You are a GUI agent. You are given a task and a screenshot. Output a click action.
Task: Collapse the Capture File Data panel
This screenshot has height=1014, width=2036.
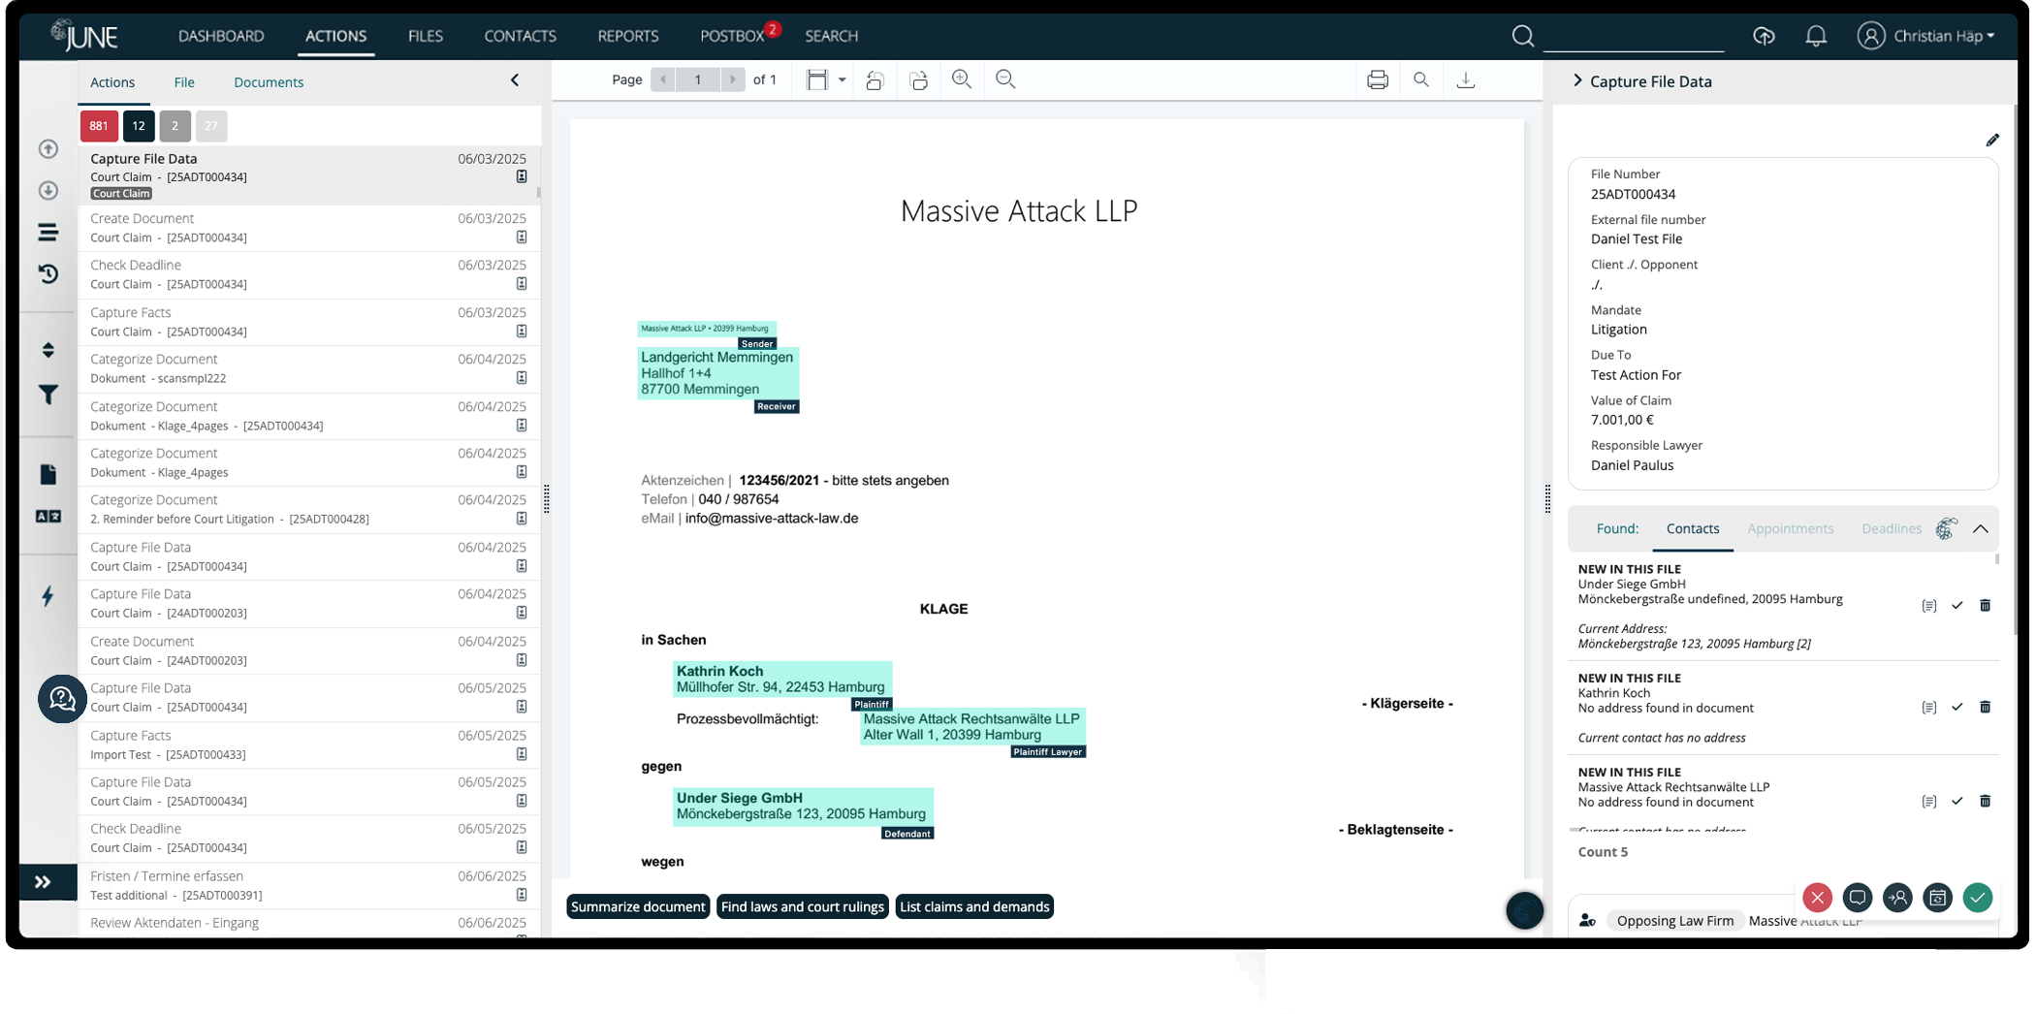(1577, 81)
